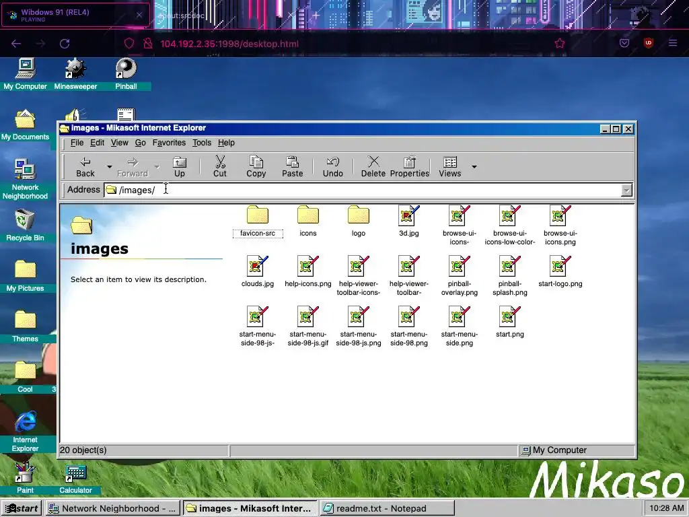Open the Favorites menu
This screenshot has width=689, height=517.
169,143
